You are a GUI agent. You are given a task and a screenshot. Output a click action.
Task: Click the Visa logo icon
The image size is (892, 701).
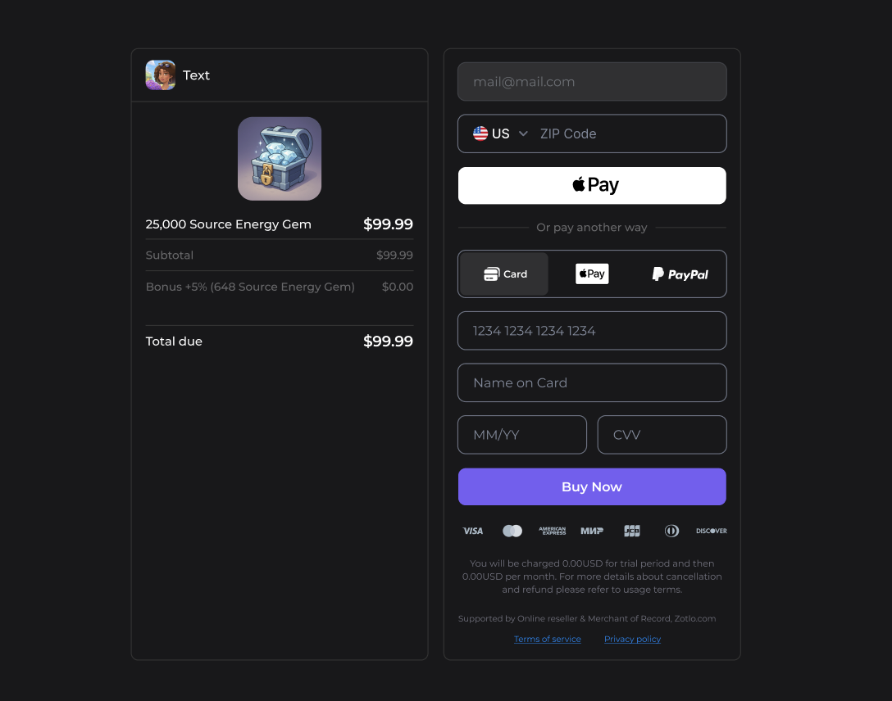473,531
